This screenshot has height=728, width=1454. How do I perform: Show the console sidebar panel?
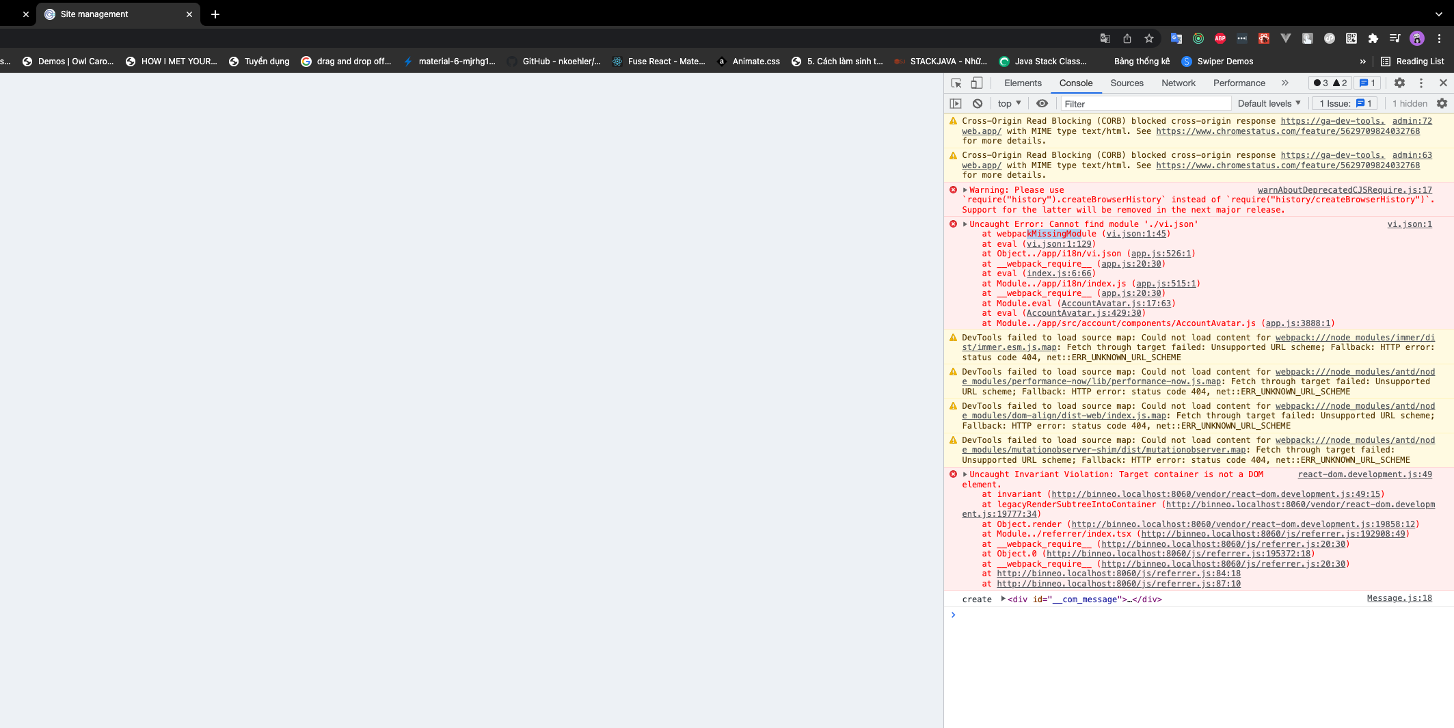(x=956, y=103)
